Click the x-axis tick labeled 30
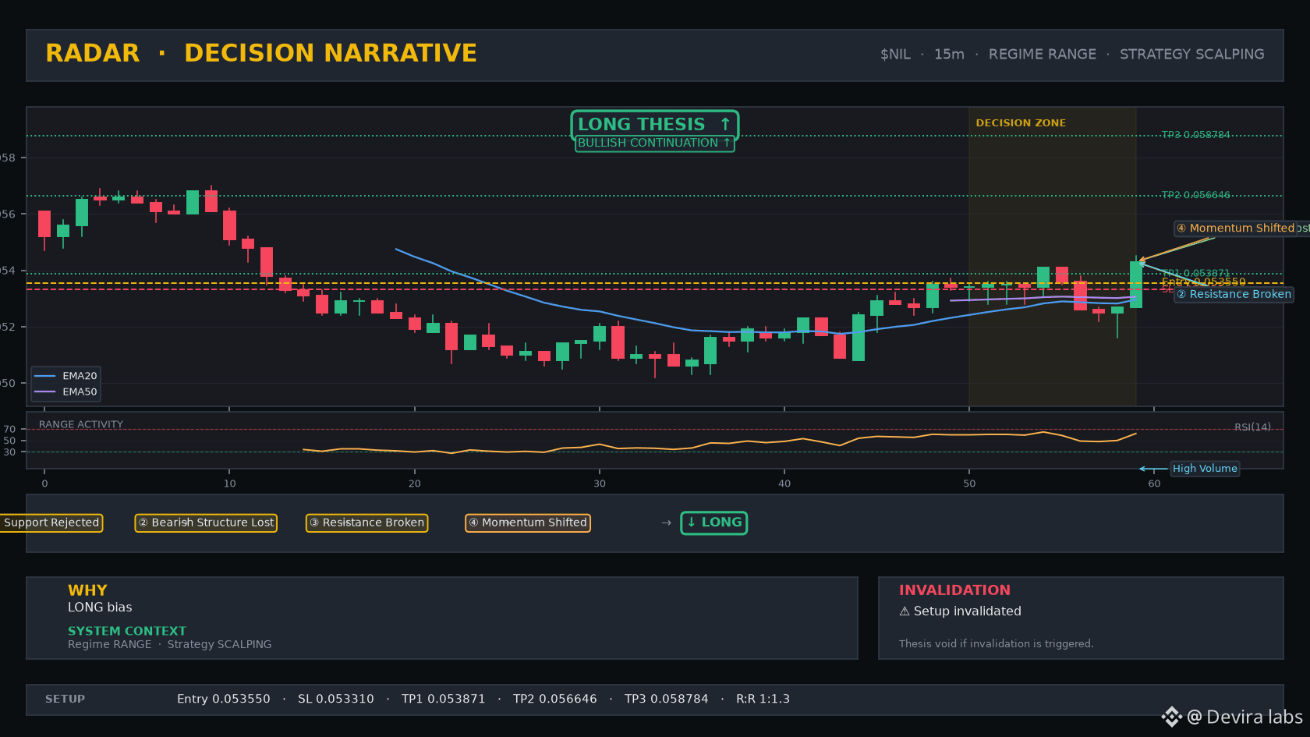1310x737 pixels. point(600,484)
